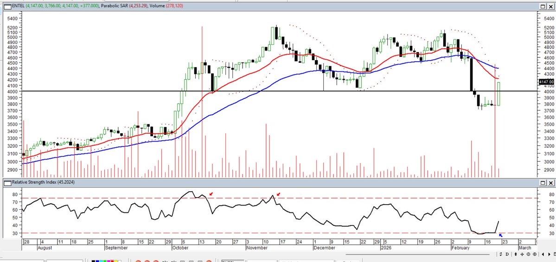Click the 2026 year label on the date axis

coord(385,248)
